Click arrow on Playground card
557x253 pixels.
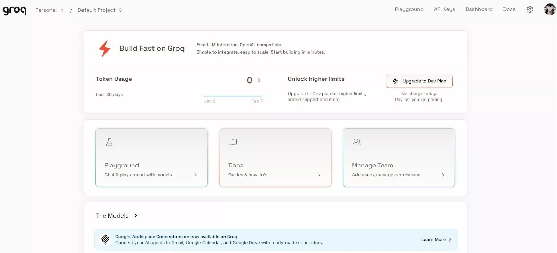196,175
